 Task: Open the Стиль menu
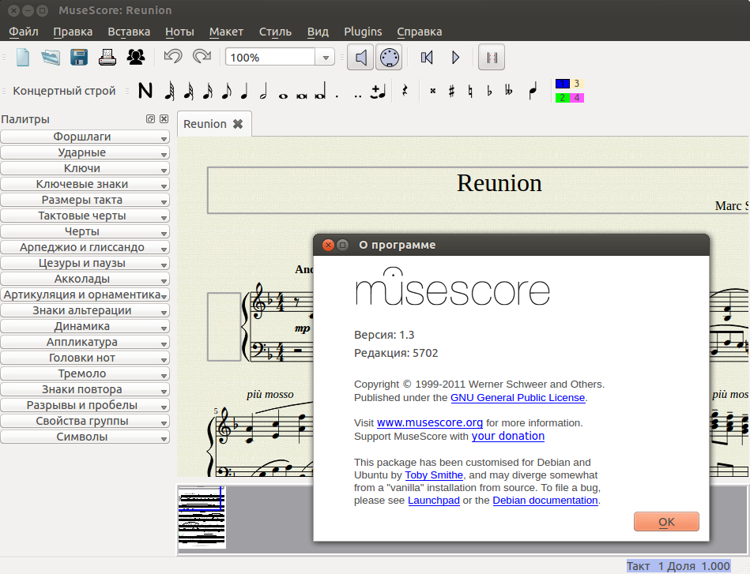(x=275, y=32)
